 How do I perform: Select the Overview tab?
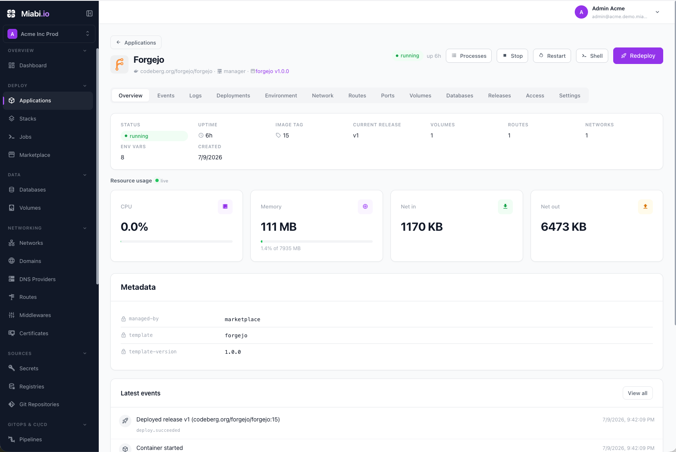click(x=131, y=95)
